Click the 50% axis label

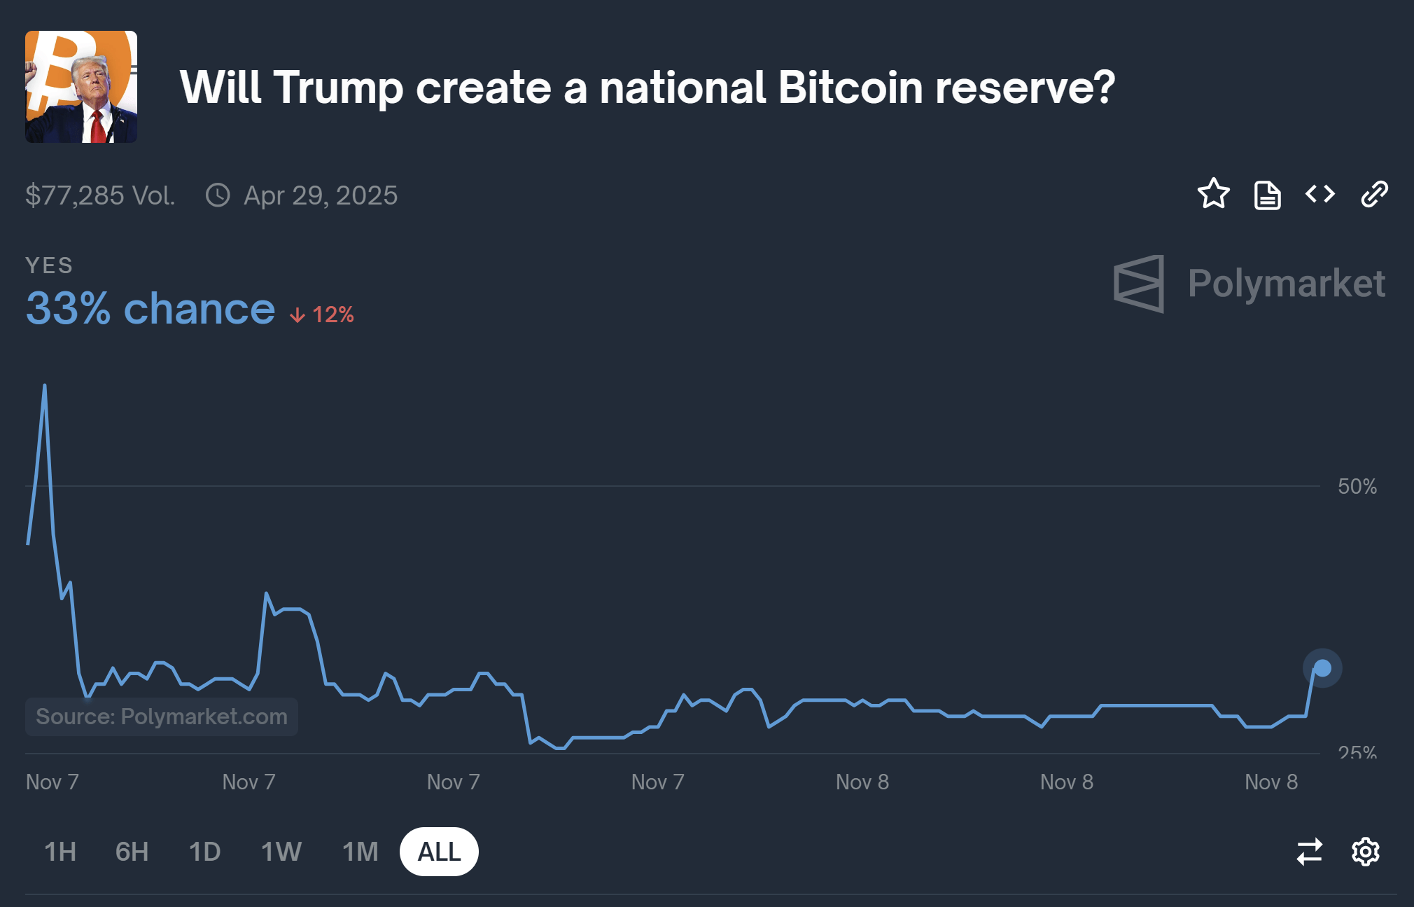point(1357,487)
